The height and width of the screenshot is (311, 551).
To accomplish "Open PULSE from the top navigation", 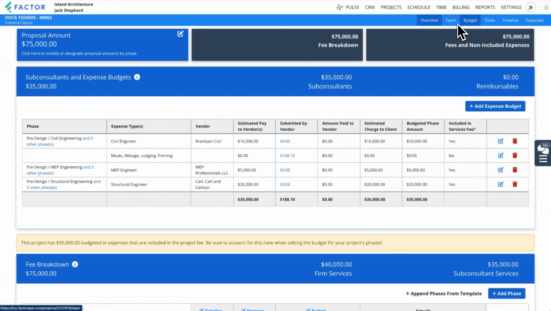I will click(352, 7).
